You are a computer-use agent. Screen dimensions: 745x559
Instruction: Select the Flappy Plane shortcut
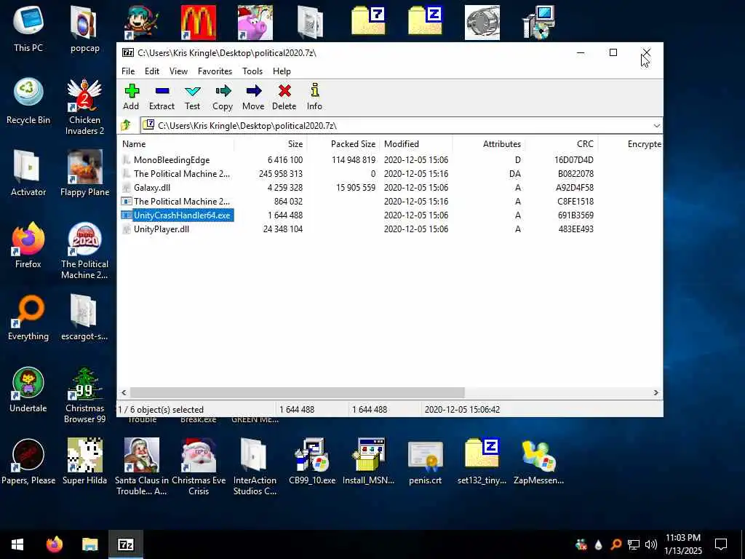(x=84, y=173)
